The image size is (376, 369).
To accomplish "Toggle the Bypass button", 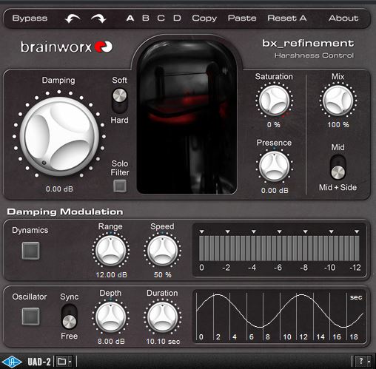I will [x=30, y=18].
